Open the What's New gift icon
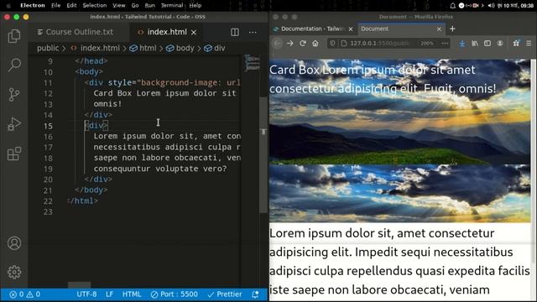The image size is (537, 302). [x=516, y=44]
